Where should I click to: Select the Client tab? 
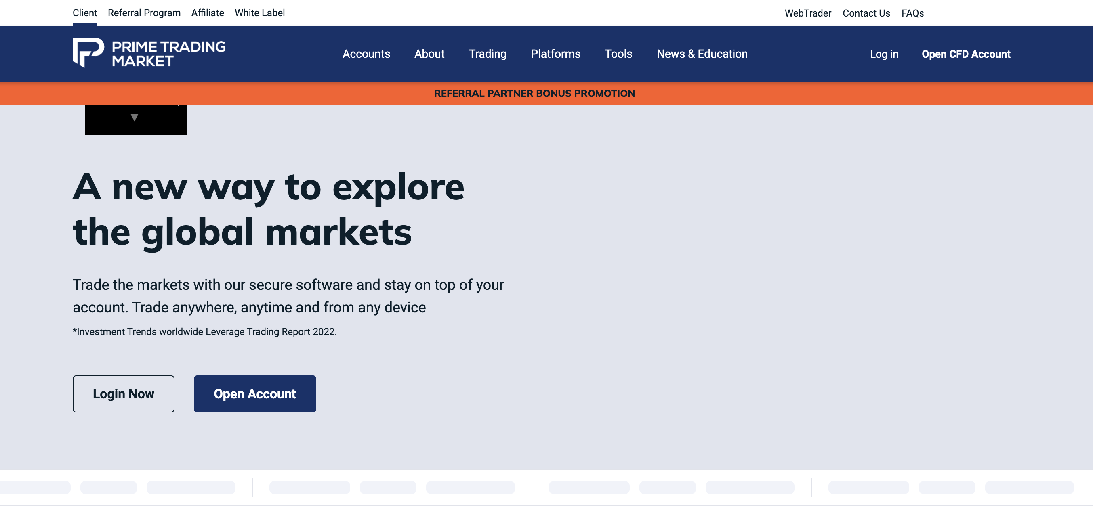pyautogui.click(x=85, y=13)
